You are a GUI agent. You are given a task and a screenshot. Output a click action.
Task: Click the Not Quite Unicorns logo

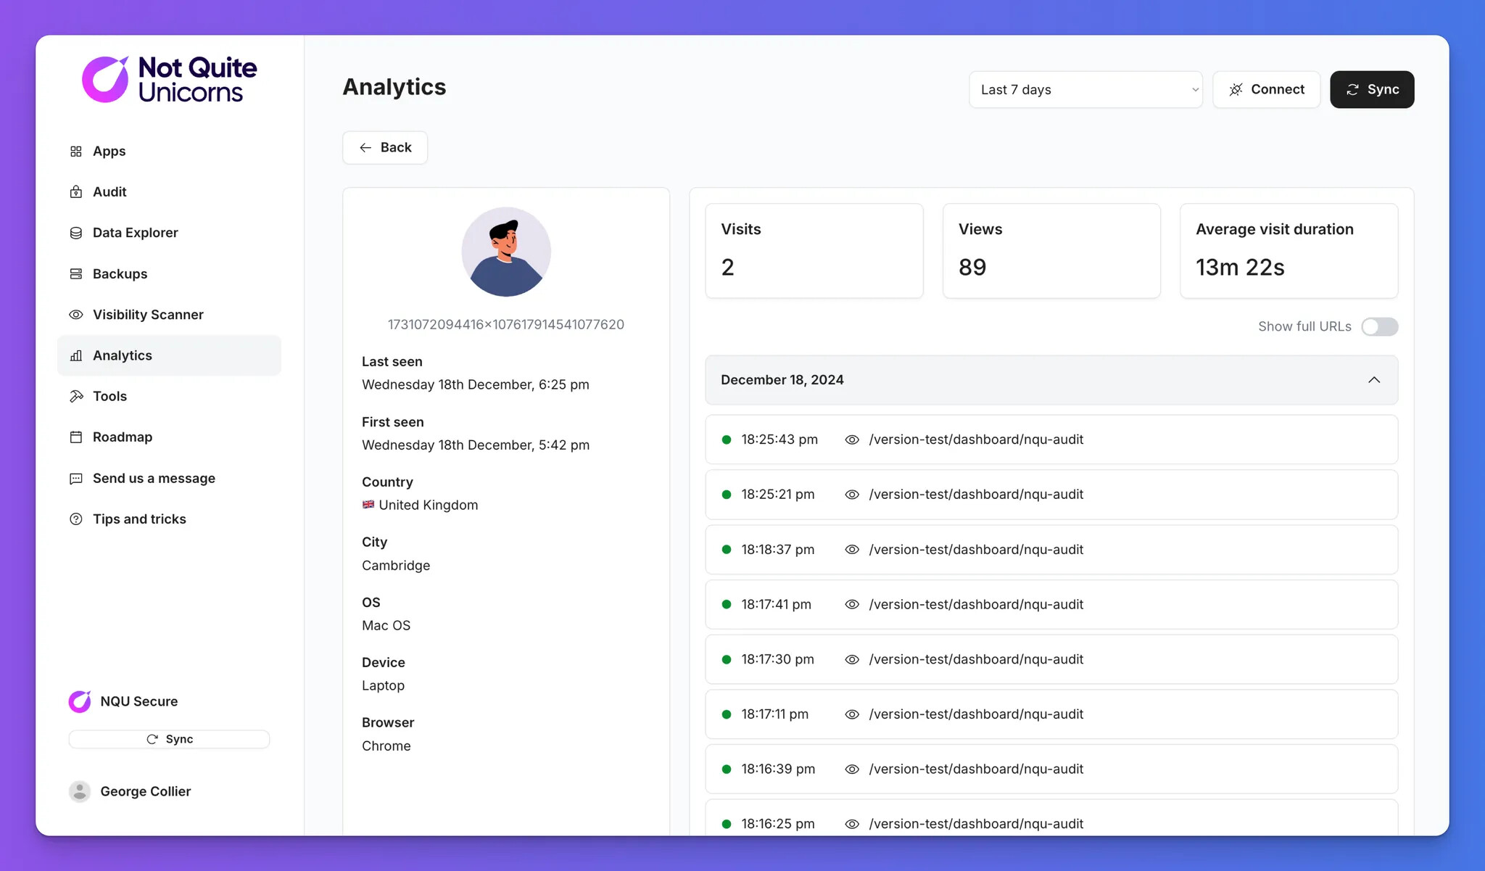169,79
